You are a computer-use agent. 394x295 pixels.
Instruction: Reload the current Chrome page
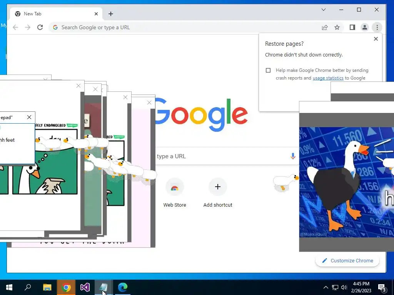click(40, 27)
